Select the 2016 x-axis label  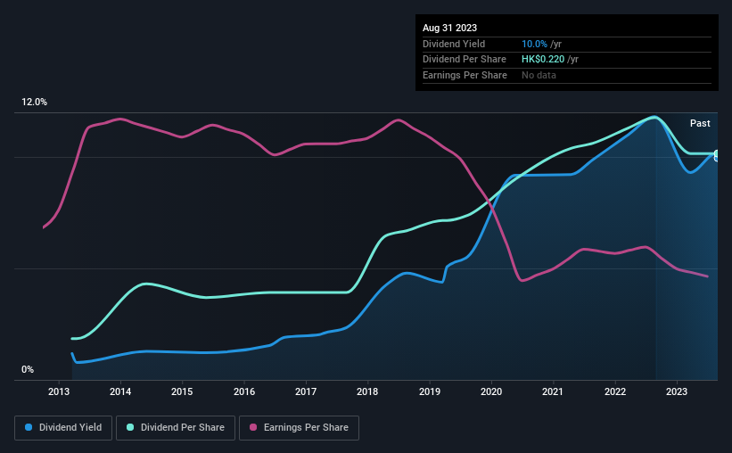click(x=244, y=391)
